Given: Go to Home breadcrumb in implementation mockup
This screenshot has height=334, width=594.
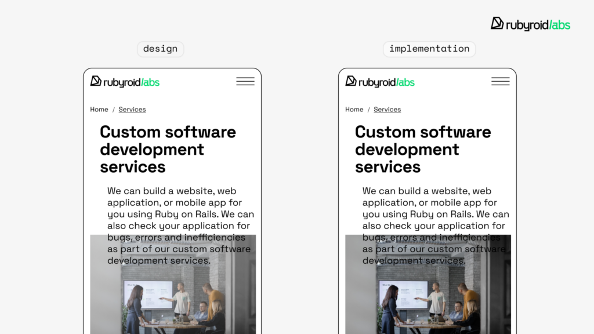Looking at the screenshot, I should pyautogui.click(x=354, y=110).
